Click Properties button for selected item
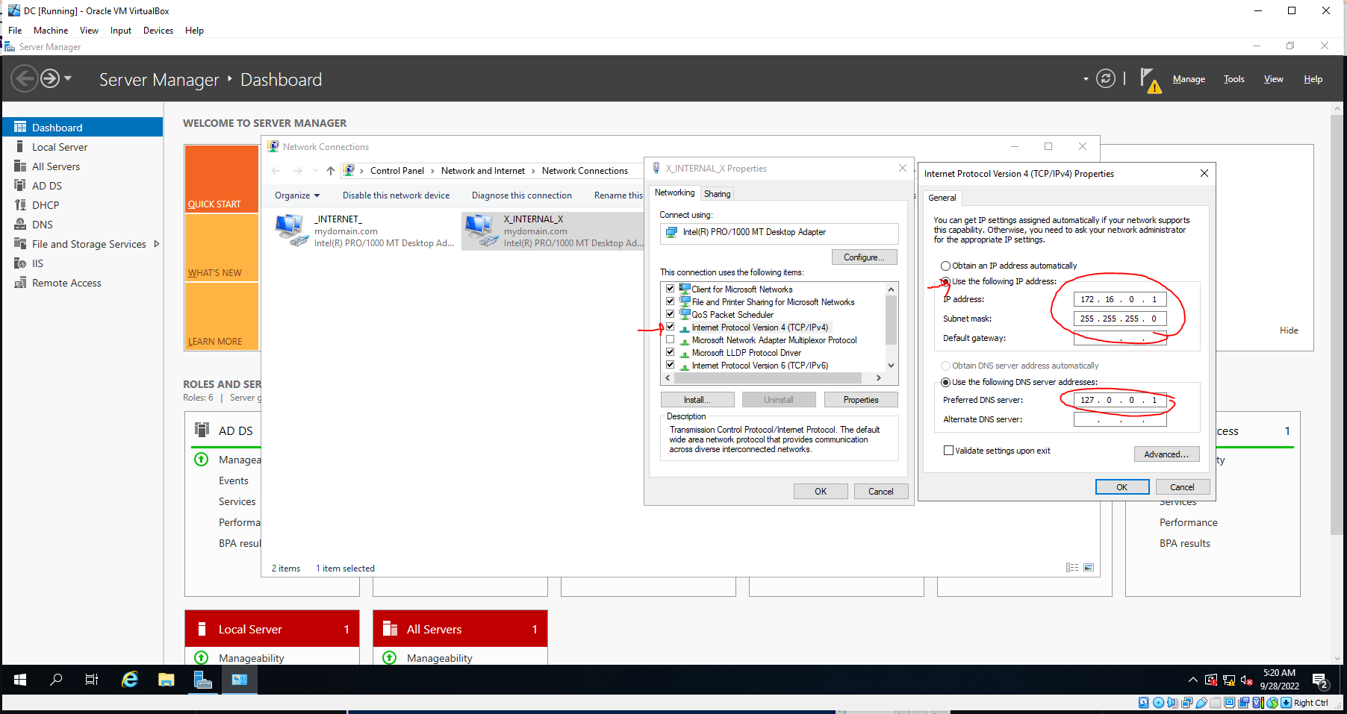This screenshot has width=1347, height=714. coord(861,400)
